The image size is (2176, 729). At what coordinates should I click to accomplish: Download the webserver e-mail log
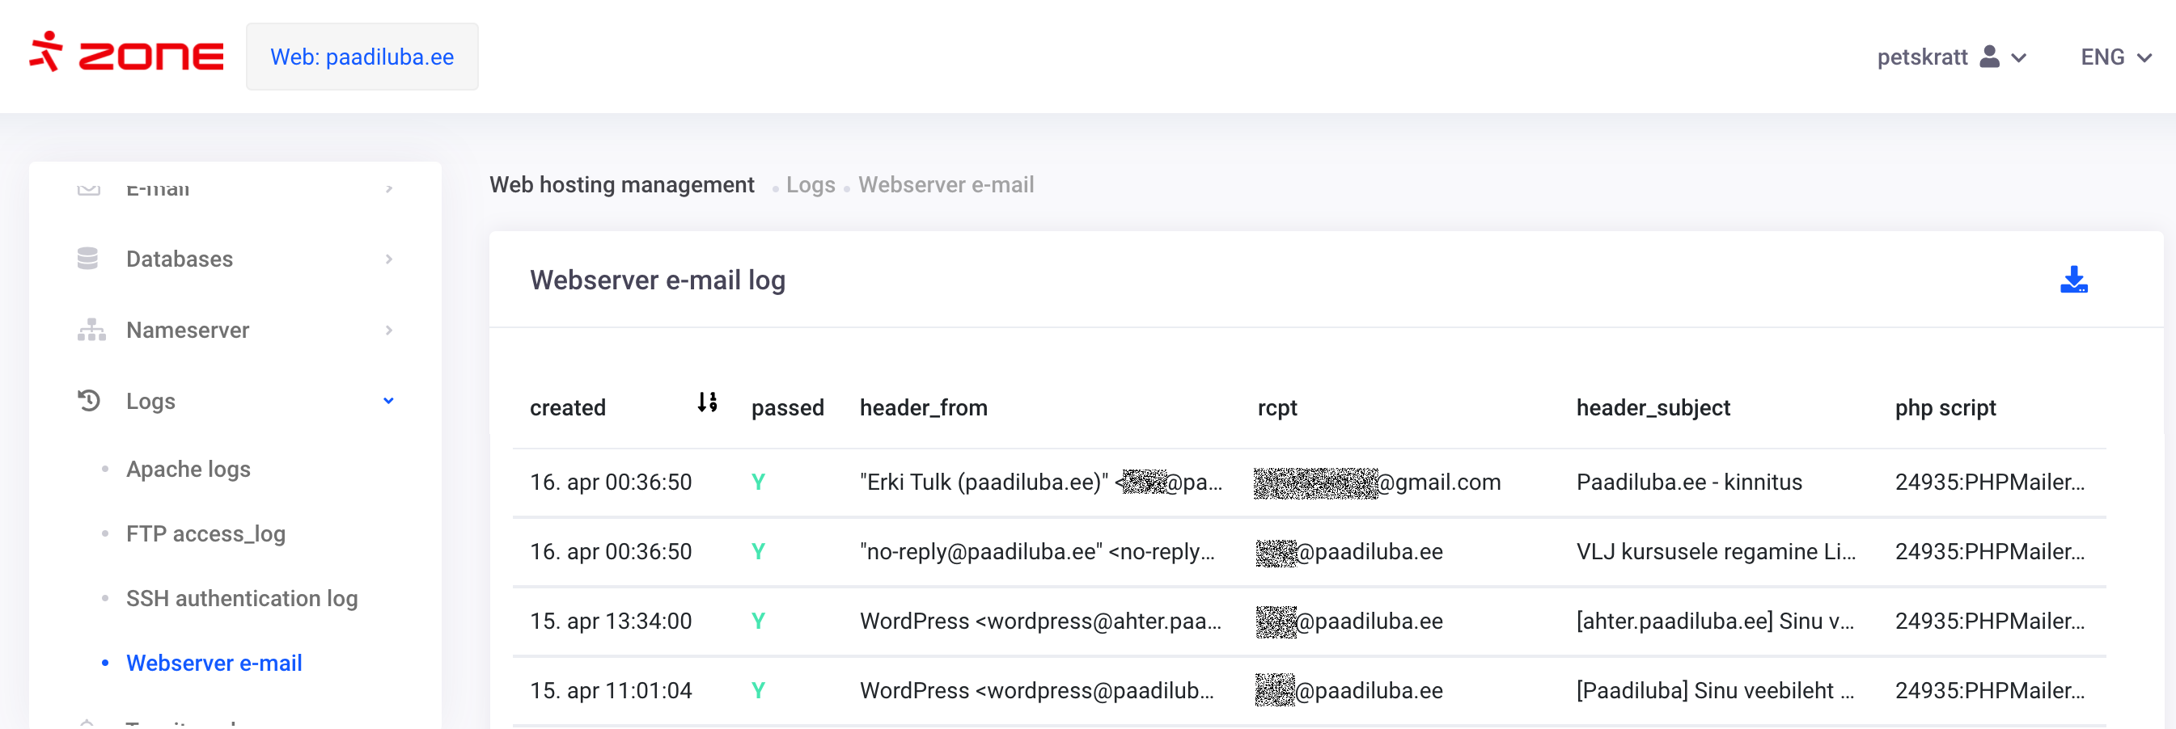point(2073,280)
